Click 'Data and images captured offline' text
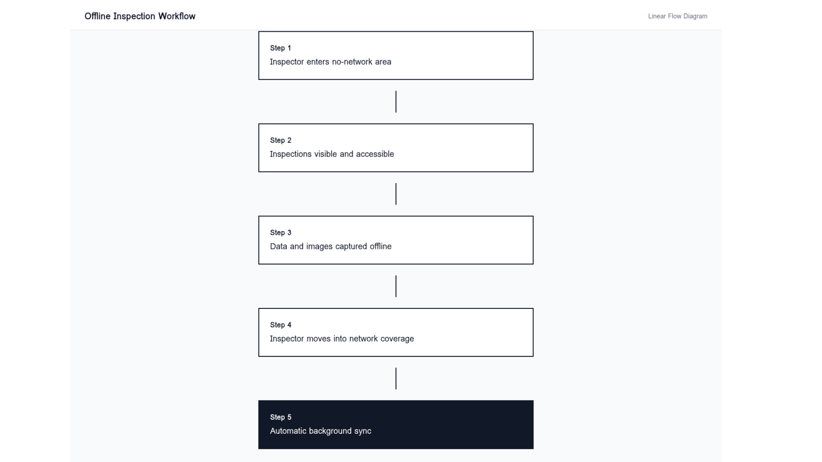Screen dimensions: 822x462 tap(331, 246)
